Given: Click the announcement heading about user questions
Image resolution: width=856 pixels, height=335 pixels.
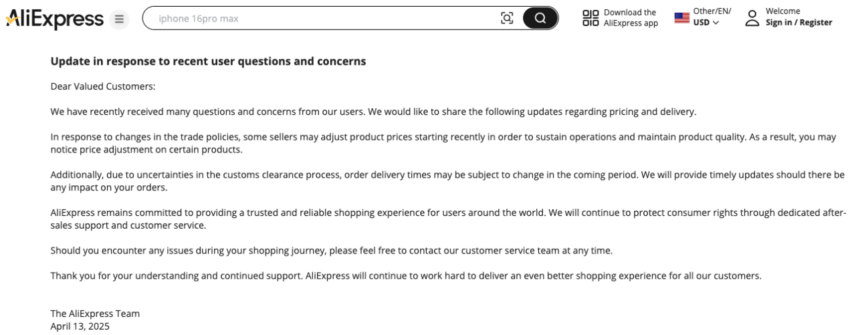Looking at the screenshot, I should [208, 62].
